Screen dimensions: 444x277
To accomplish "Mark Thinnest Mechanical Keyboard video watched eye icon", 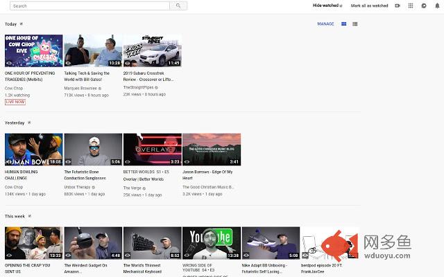I will coord(128,256).
